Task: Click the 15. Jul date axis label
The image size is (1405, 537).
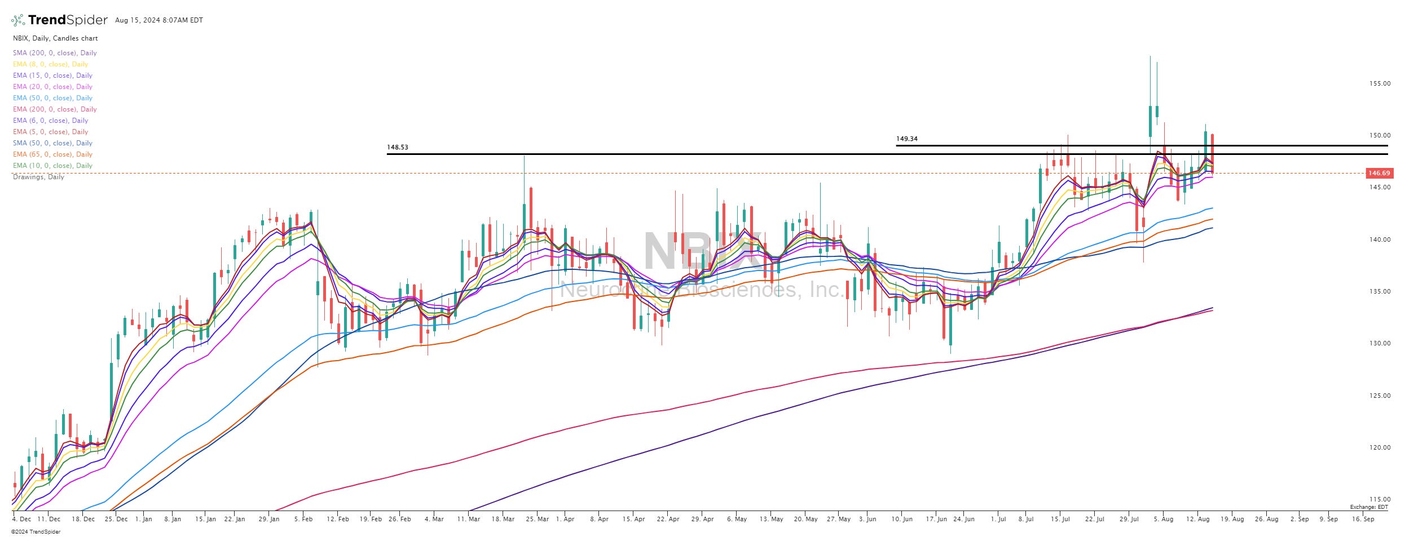Action: pos(1060,519)
